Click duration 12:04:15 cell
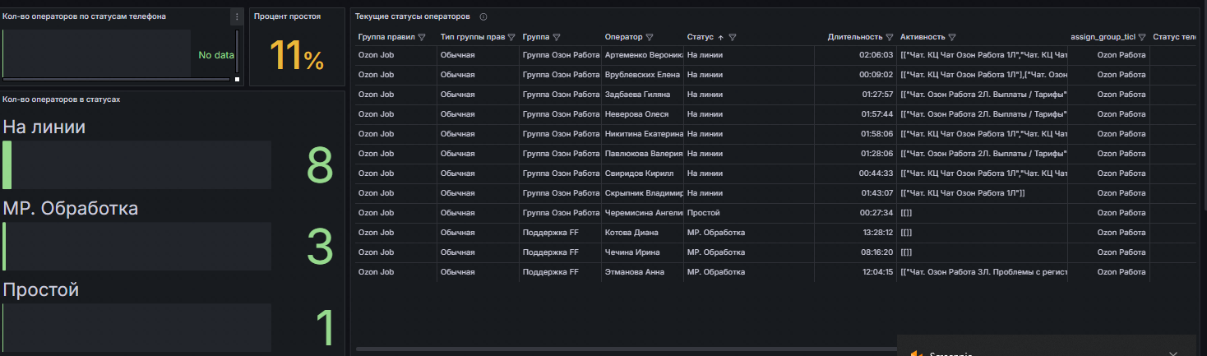1207x356 pixels. tap(855, 272)
